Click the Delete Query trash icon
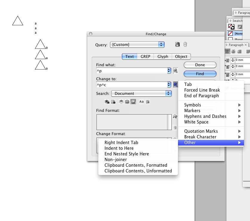The height and width of the screenshot is (221, 250). [x=185, y=44]
